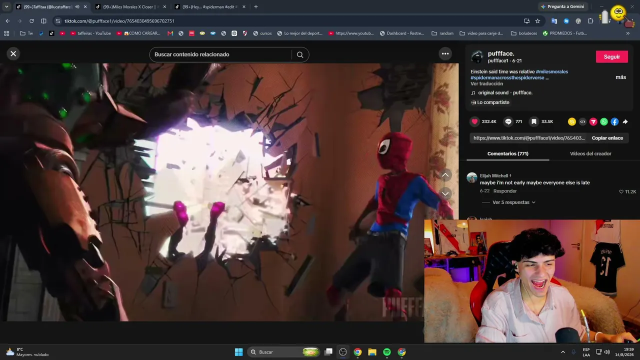
Task: Click the yellow repost icon
Action: coord(572,121)
